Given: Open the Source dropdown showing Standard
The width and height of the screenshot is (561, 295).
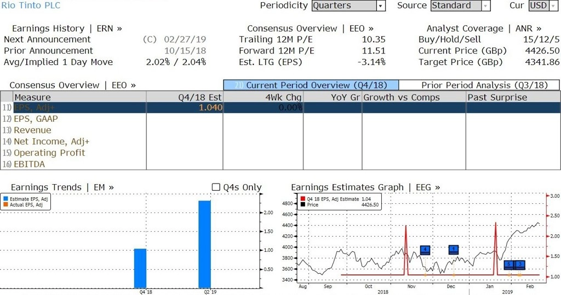Looking at the screenshot, I should click(x=460, y=5).
